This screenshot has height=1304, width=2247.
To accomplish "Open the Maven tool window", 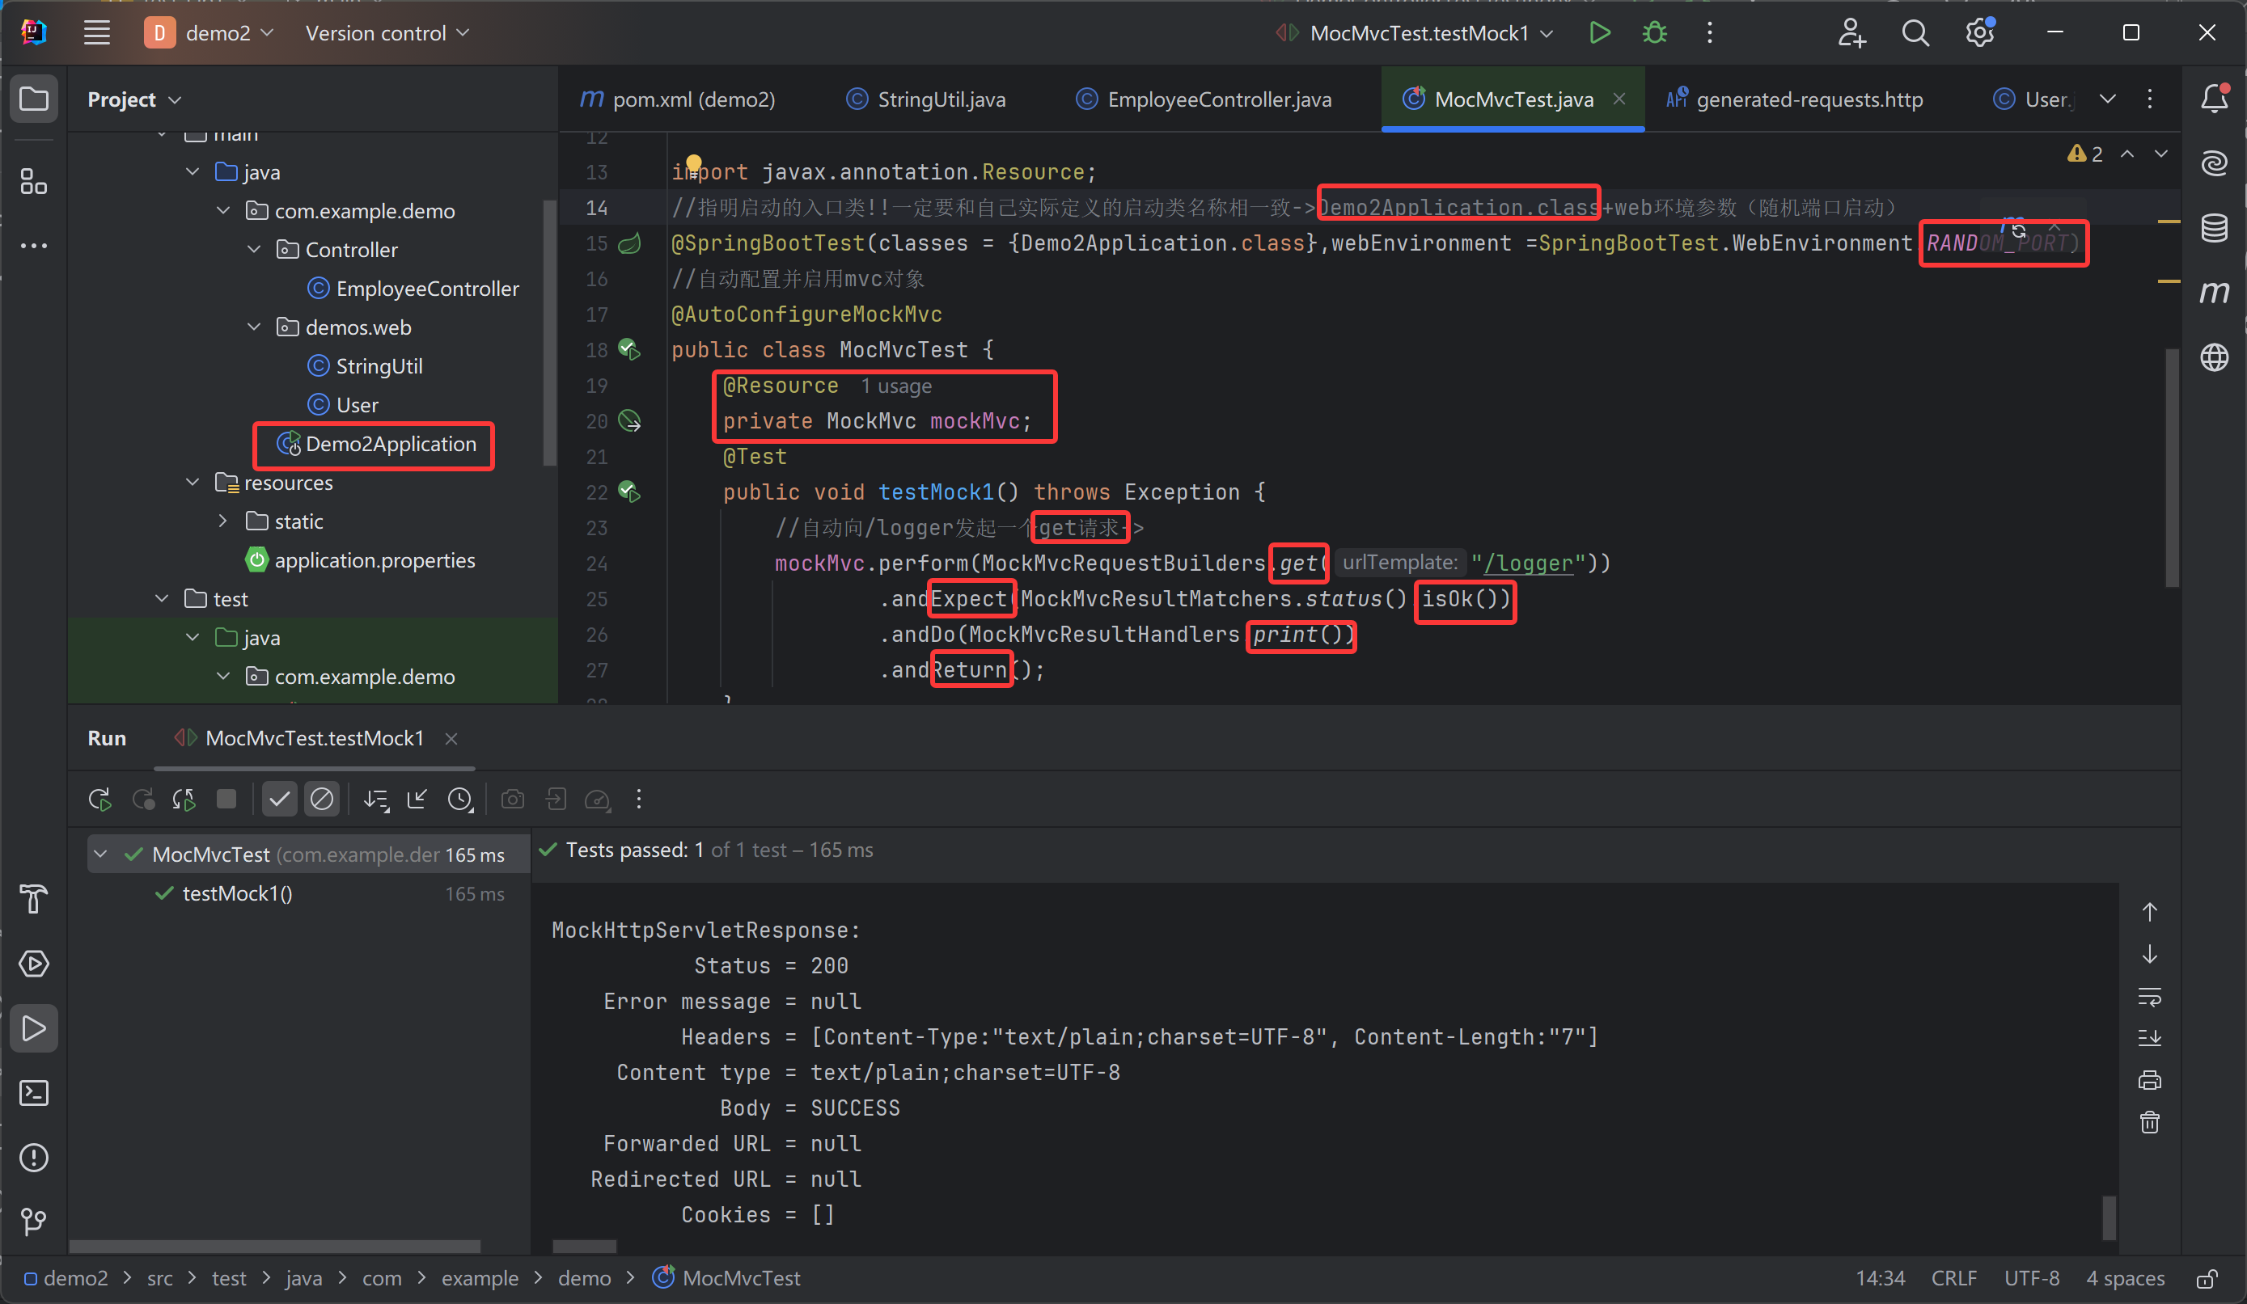I will click(2214, 293).
